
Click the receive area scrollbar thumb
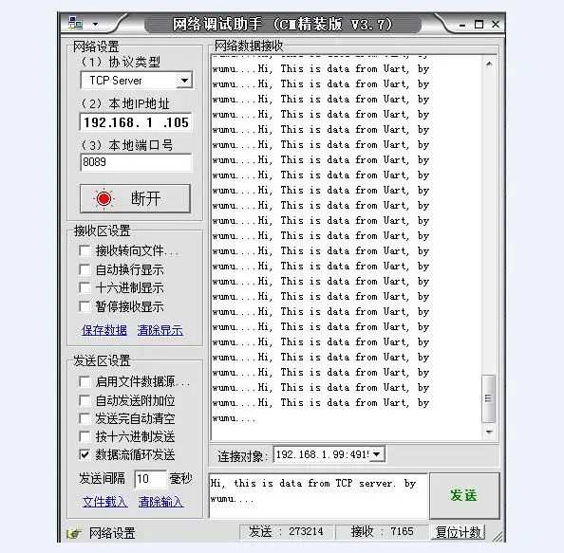click(x=488, y=398)
